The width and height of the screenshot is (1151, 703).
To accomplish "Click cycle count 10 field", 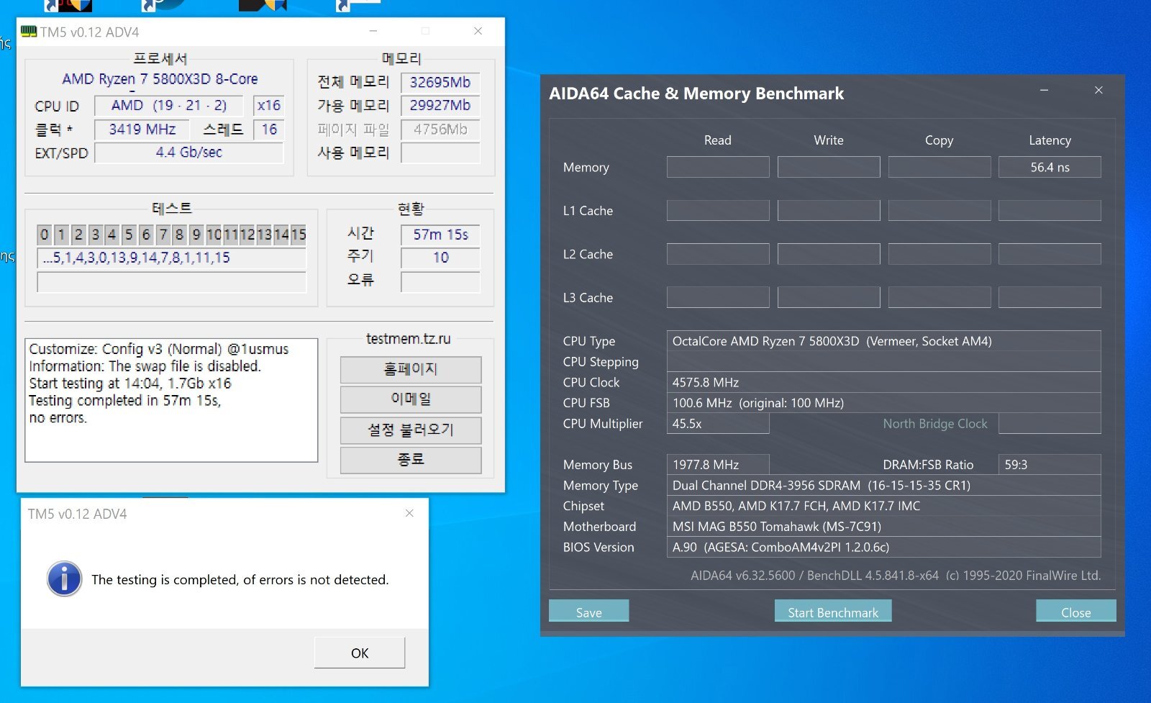I will [x=440, y=258].
